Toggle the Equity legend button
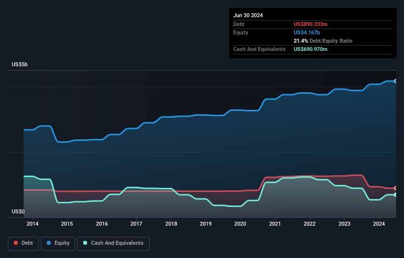Screen dimensions: 404x258 click(x=58, y=243)
